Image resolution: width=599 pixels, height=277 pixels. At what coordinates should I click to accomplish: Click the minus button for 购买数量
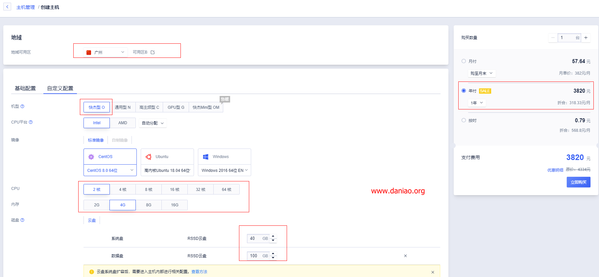tap(553, 38)
